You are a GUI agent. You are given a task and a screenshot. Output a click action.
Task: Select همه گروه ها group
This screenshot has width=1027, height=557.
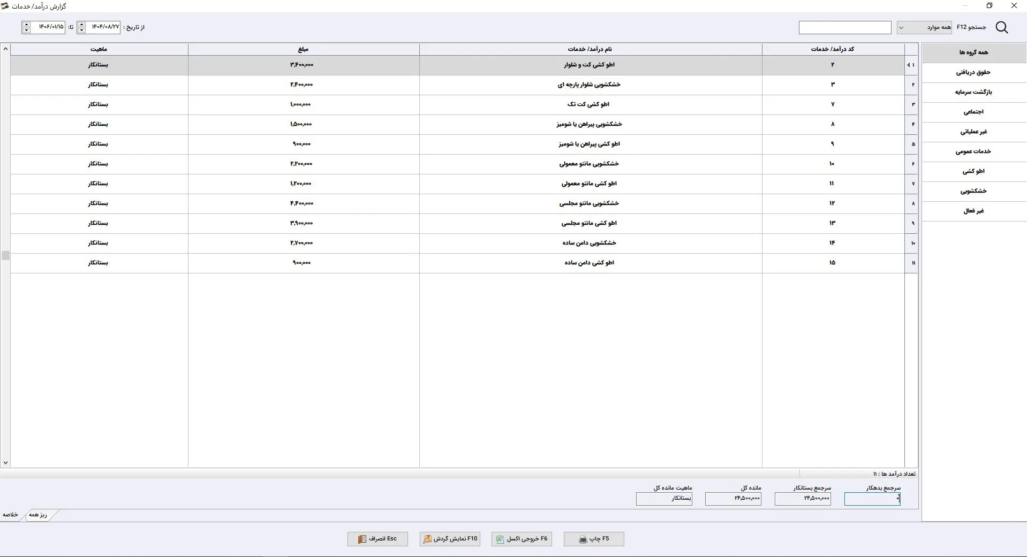974,52
